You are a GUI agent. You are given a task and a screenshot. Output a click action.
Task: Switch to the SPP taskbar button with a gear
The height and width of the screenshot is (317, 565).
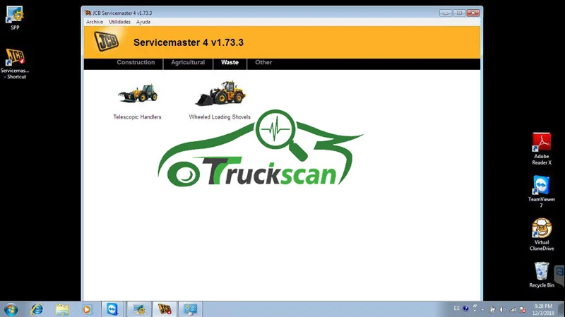point(138,309)
